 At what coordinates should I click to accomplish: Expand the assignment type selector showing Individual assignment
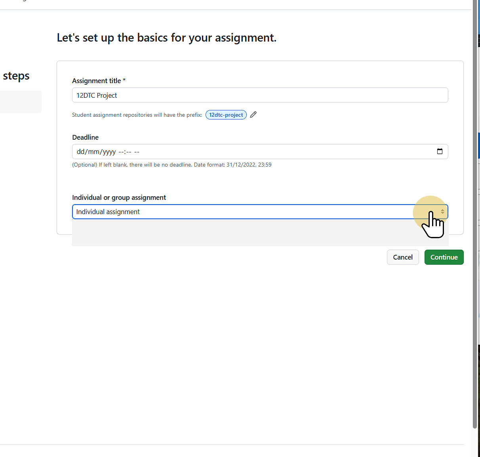tap(260, 212)
